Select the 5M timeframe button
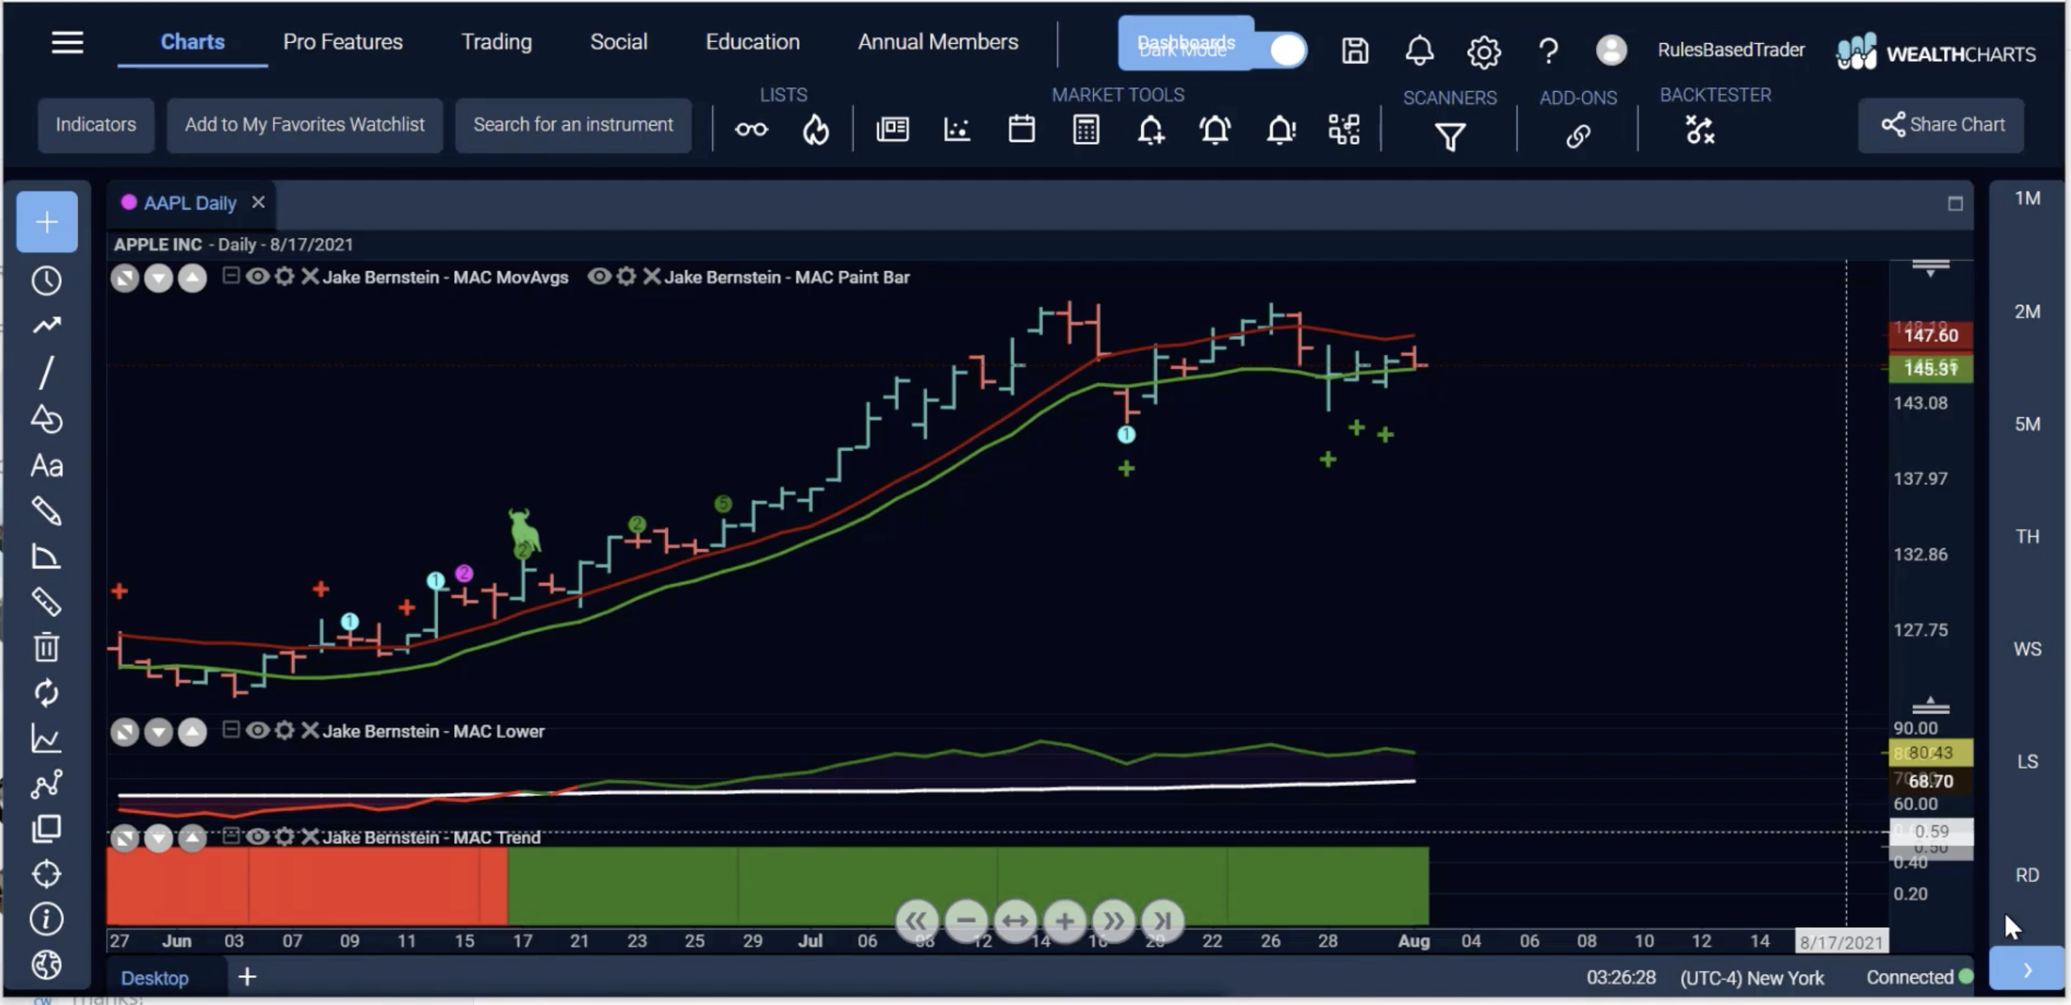2071x1005 pixels. click(2027, 424)
